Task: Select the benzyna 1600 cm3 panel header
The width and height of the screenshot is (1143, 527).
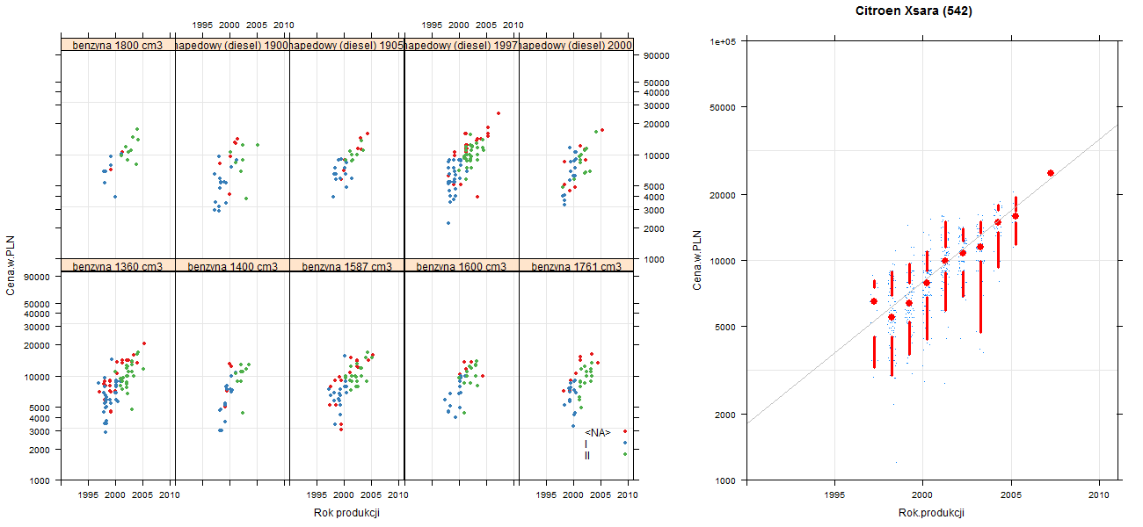Action: click(x=462, y=265)
